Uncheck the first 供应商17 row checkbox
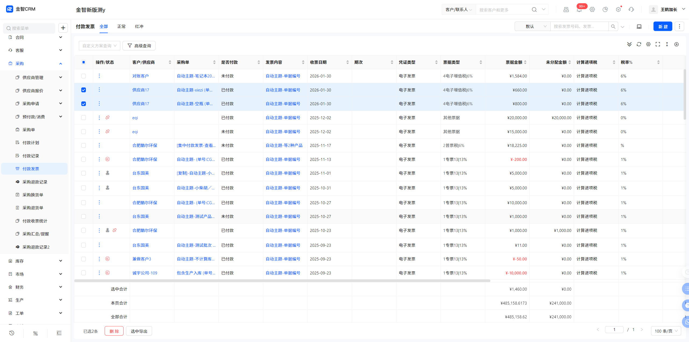Viewport: 689px width, 342px height. 83,90
